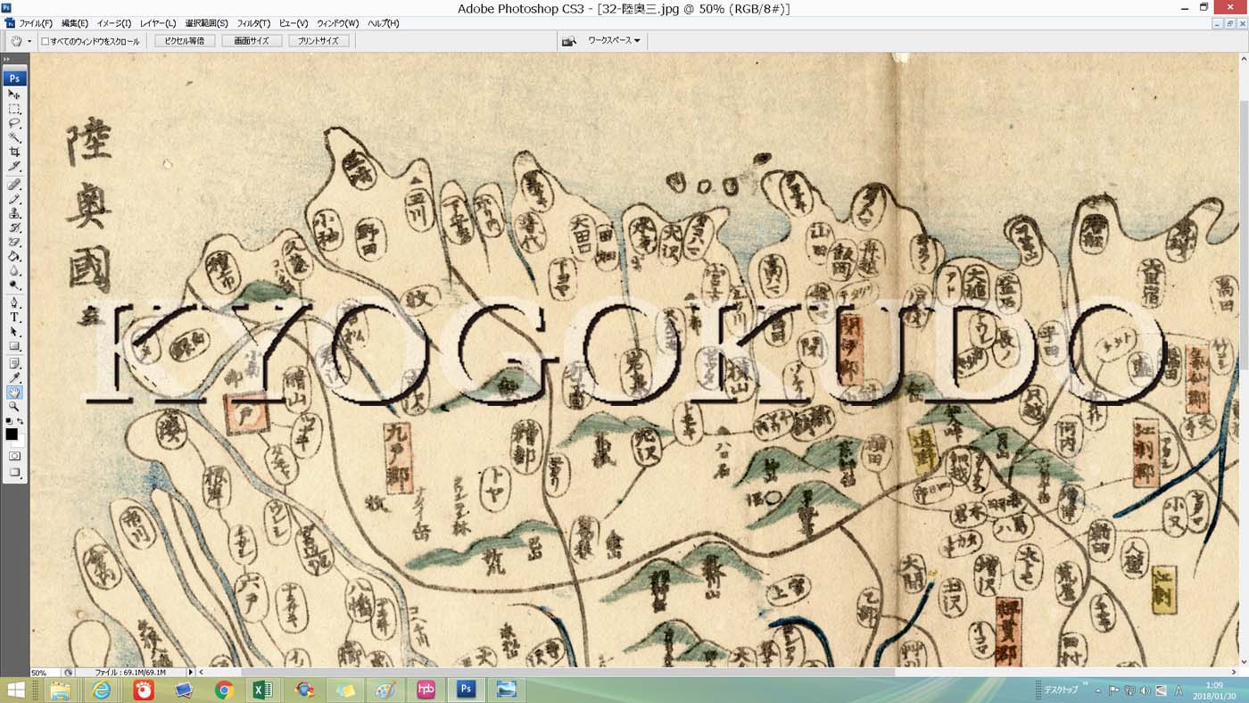Collapse the toolbox with double-arrow
1249x703 pixels.
coord(7,59)
